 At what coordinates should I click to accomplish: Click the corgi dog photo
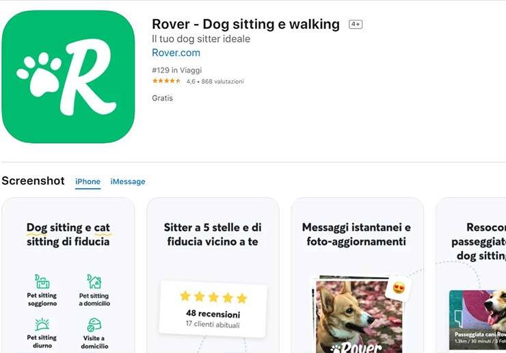click(359, 317)
